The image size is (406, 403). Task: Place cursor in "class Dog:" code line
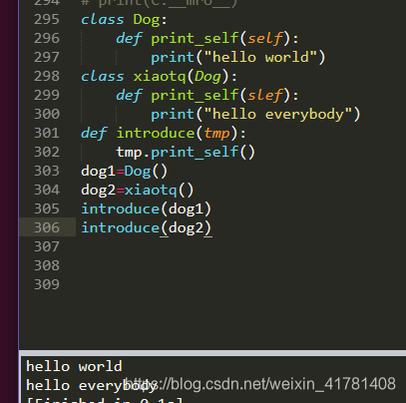click(124, 20)
